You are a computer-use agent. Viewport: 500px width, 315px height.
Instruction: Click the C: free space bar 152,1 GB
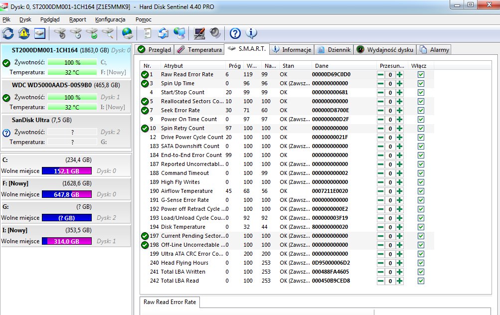coord(67,171)
